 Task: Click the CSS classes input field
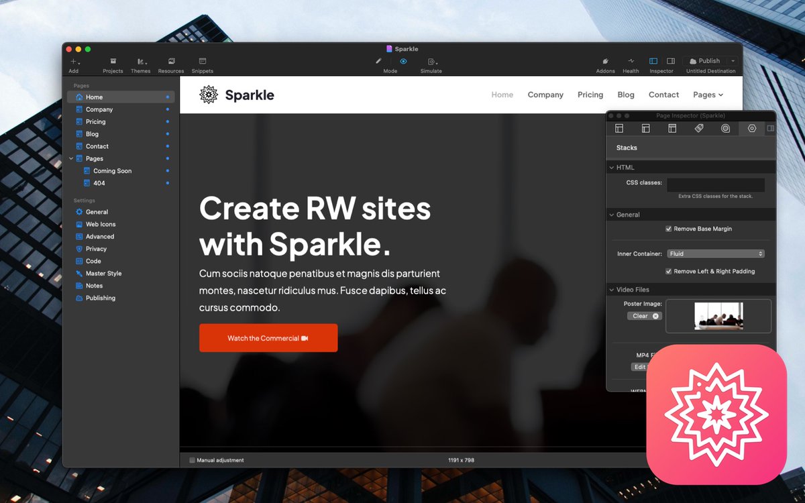716,184
